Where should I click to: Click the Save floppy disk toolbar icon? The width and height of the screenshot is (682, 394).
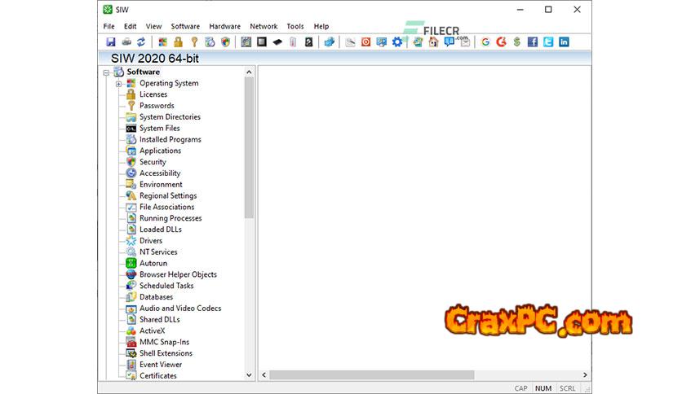coord(110,42)
